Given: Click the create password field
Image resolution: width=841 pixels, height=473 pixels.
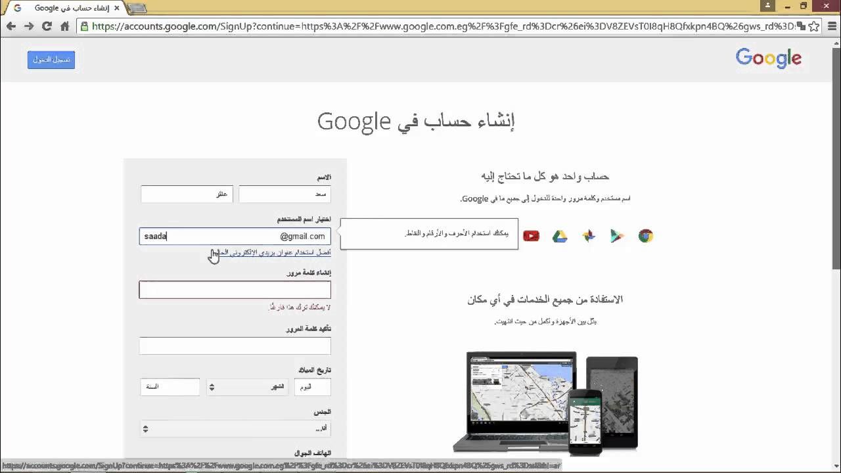Looking at the screenshot, I should (x=235, y=290).
